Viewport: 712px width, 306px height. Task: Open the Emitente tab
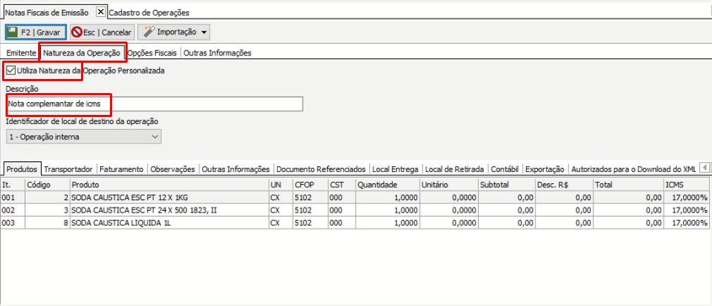pyautogui.click(x=20, y=53)
